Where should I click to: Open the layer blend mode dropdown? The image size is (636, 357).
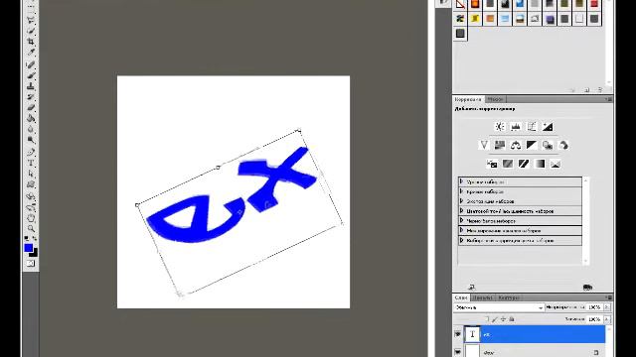(x=499, y=307)
